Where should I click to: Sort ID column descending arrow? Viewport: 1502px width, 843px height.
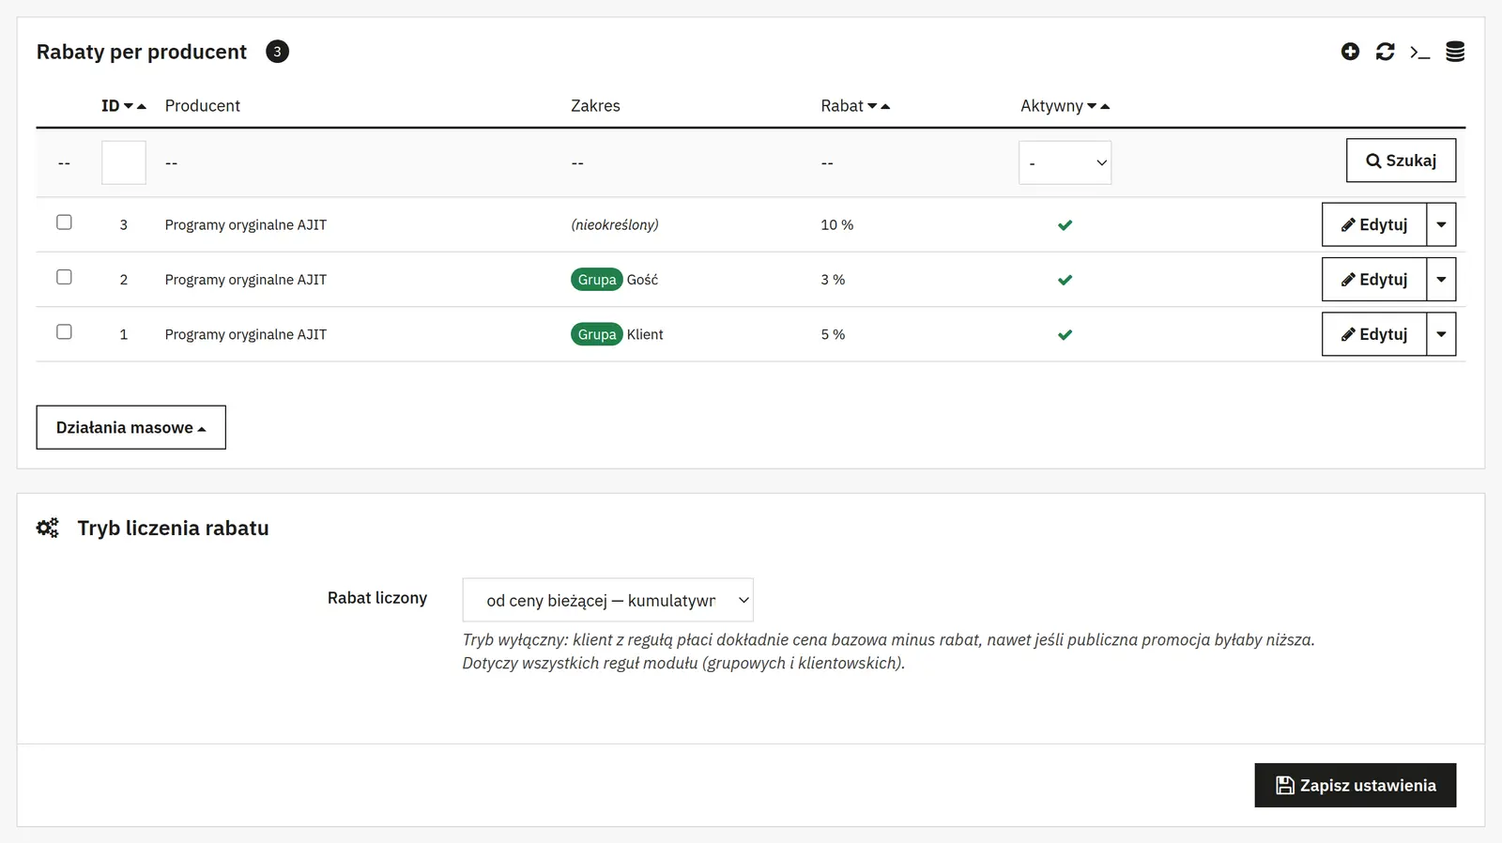(x=129, y=106)
